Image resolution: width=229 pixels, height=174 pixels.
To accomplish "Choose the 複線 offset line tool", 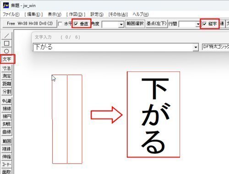I will click(x=7, y=149).
